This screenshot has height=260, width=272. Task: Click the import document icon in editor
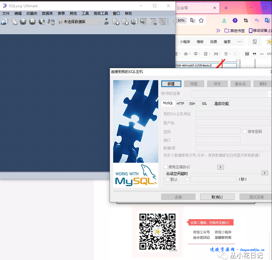(x=255, y=42)
